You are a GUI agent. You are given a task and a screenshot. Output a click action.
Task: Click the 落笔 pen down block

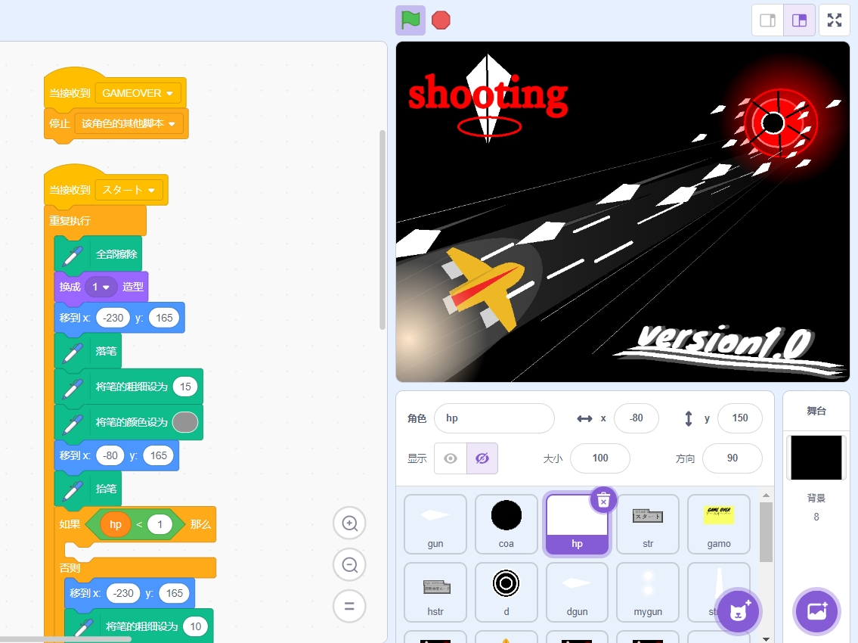pos(88,351)
